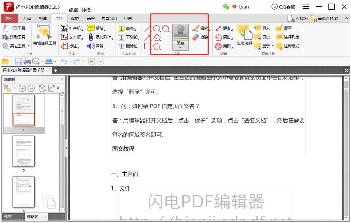This screenshot has width=351, height=223.
Task: Select the arrow drawing tool
Action: click(148, 37)
